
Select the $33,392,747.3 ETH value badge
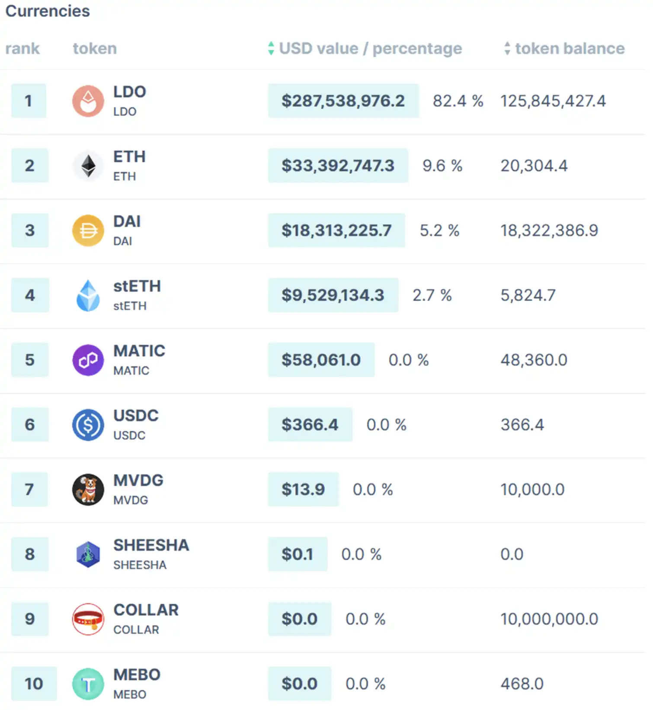(338, 166)
